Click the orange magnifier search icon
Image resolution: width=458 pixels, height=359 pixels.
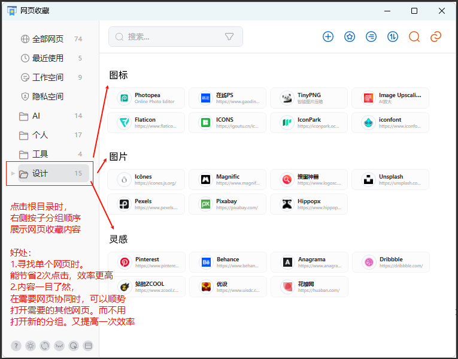coord(414,37)
